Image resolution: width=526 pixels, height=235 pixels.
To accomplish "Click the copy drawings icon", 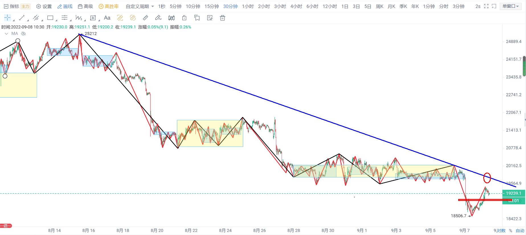I will 197,18.
